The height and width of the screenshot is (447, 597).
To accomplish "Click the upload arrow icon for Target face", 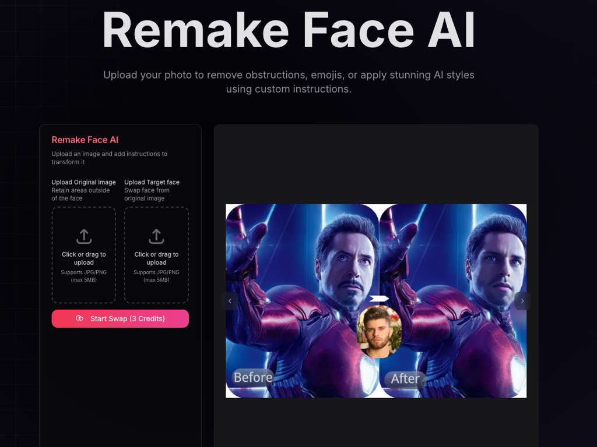I will 156,236.
